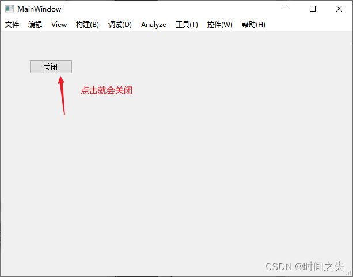353x277 pixels.
Task: Click the MainWindow title text
Action: coord(39,9)
